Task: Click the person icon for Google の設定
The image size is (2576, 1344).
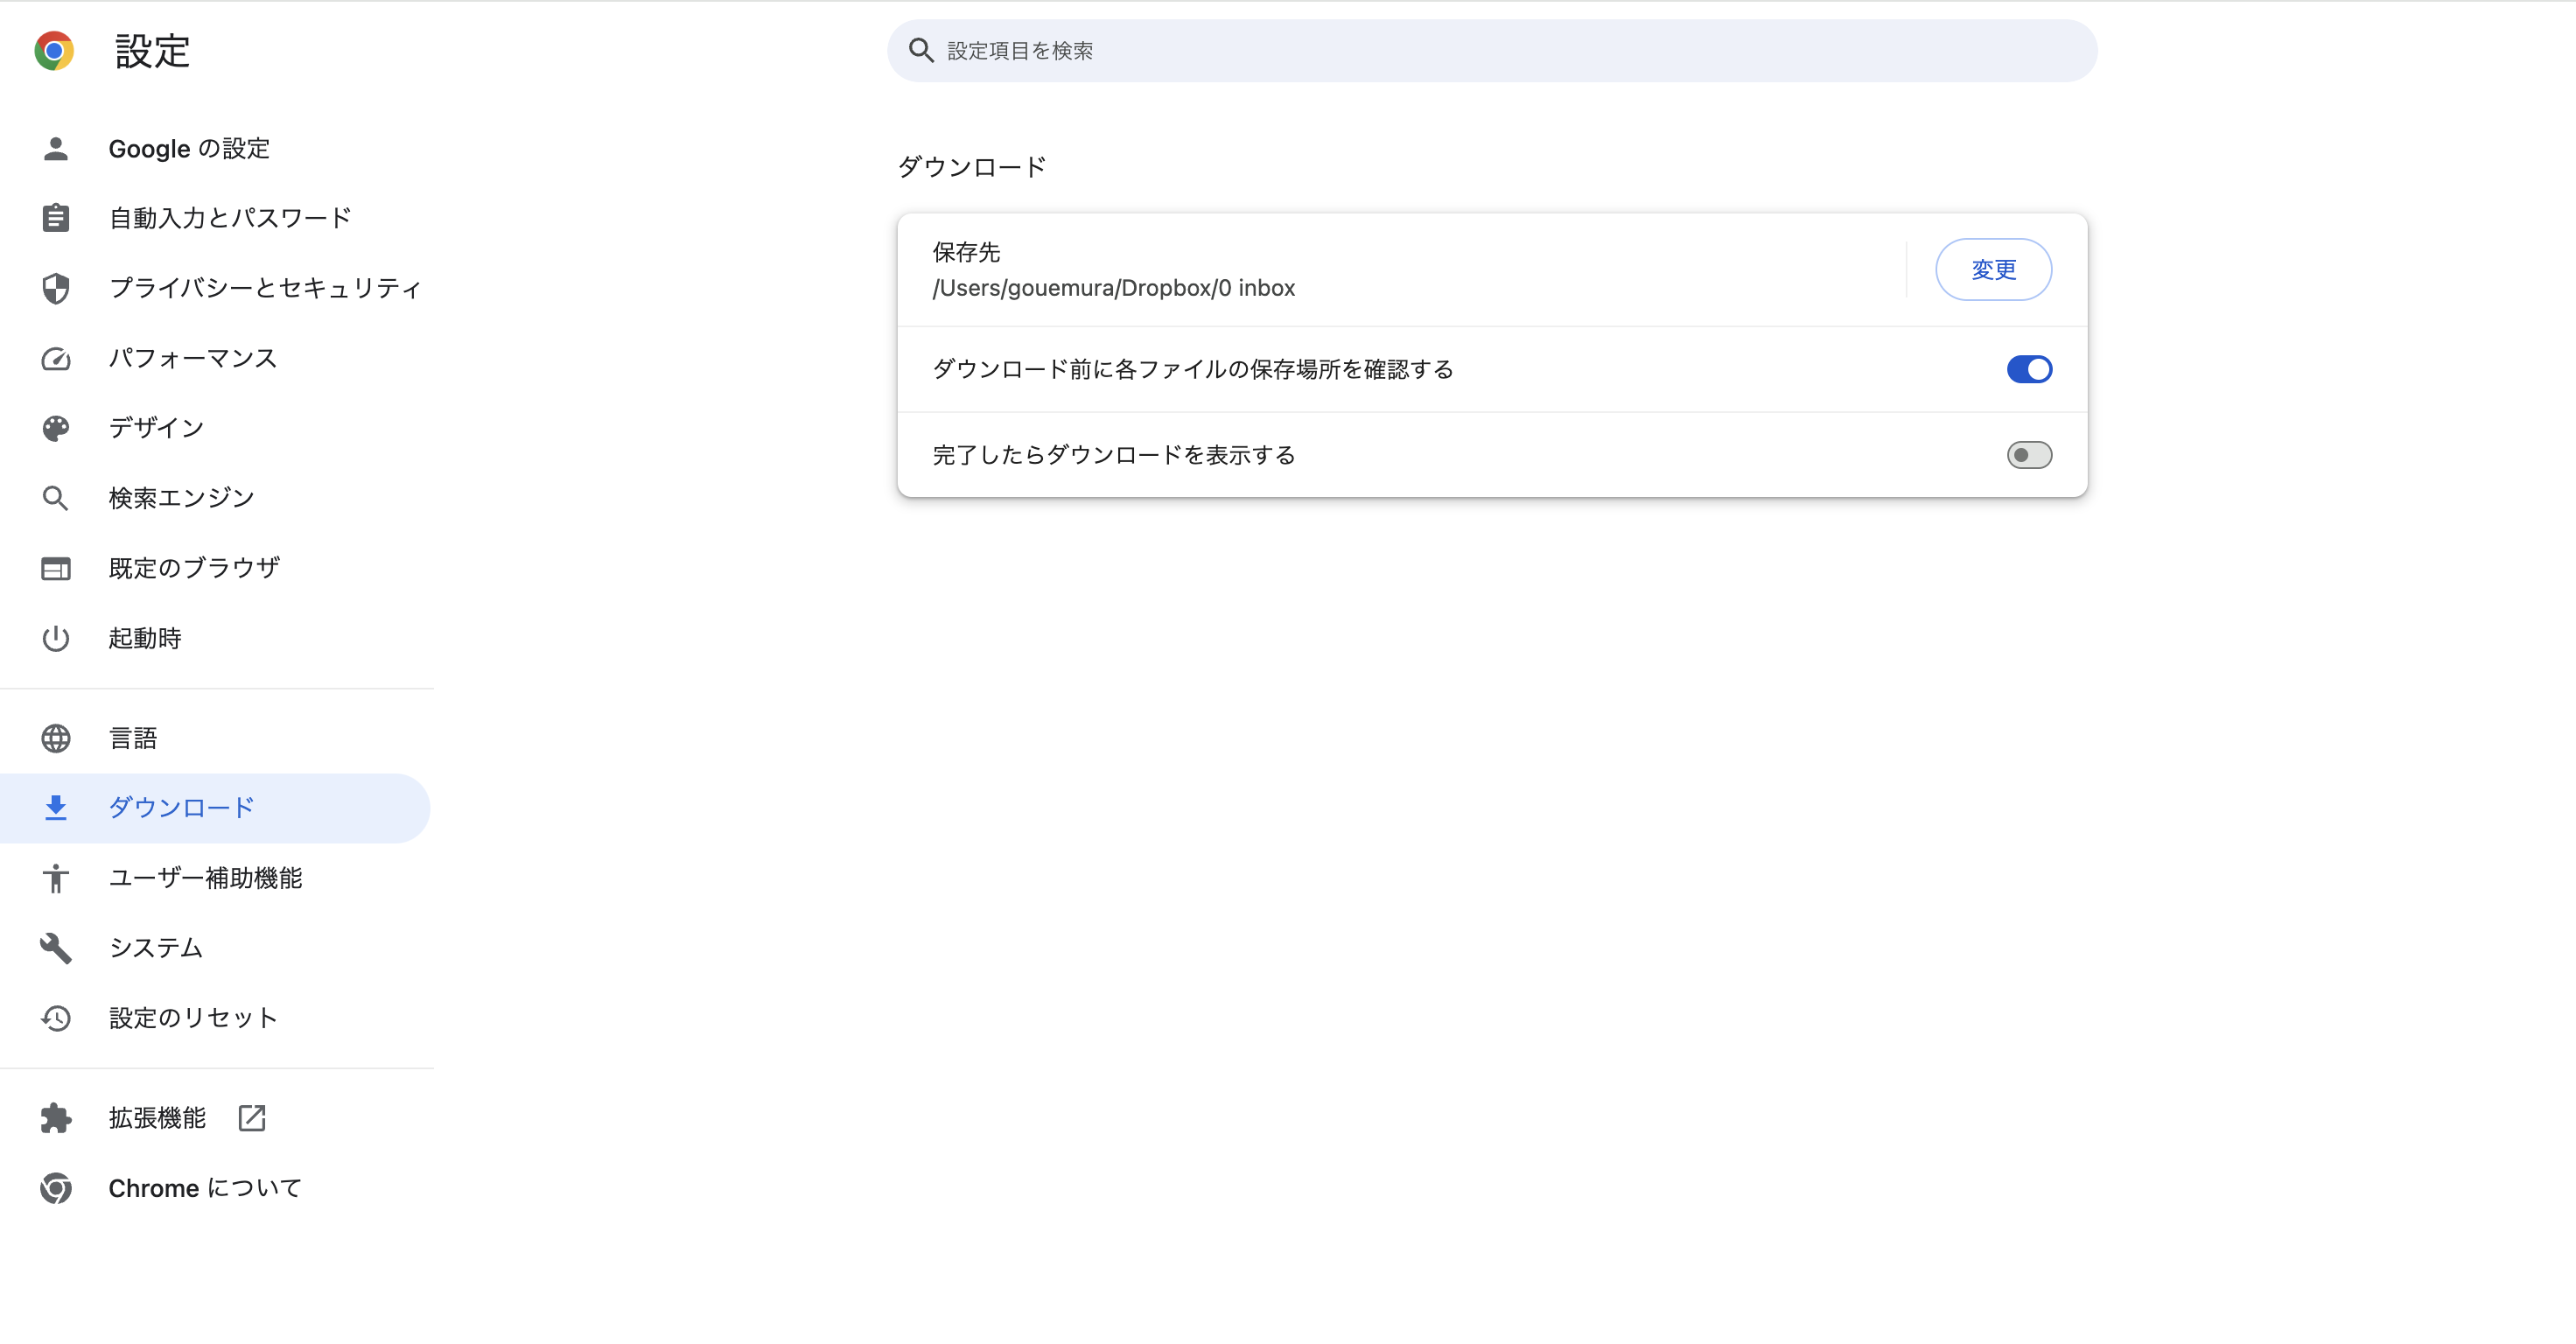Action: pyautogui.click(x=56, y=148)
